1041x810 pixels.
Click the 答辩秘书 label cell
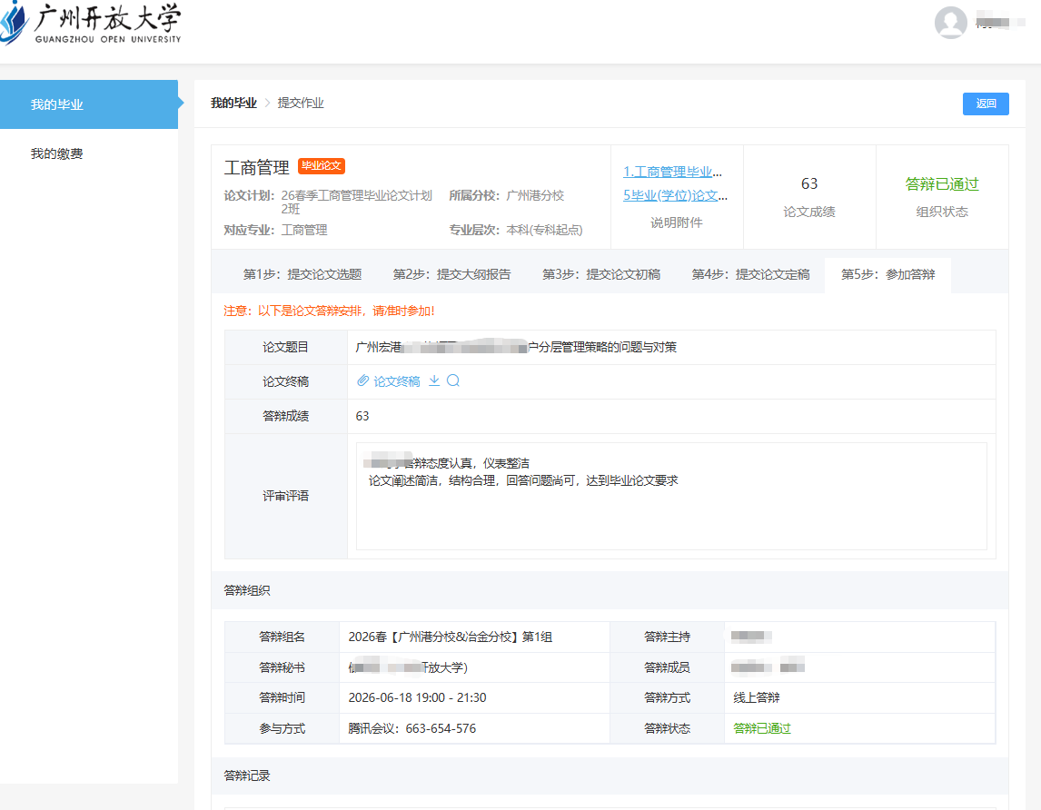[282, 667]
